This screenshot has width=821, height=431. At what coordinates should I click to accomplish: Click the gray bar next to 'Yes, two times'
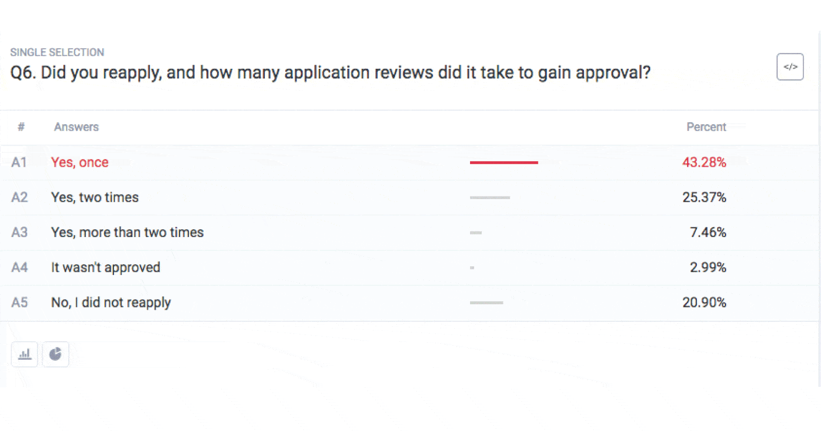pyautogui.click(x=490, y=198)
